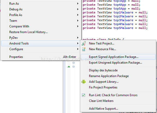Choose New Resource File
Image resolution: width=157 pixels, height=113 pixels.
click(x=118, y=49)
